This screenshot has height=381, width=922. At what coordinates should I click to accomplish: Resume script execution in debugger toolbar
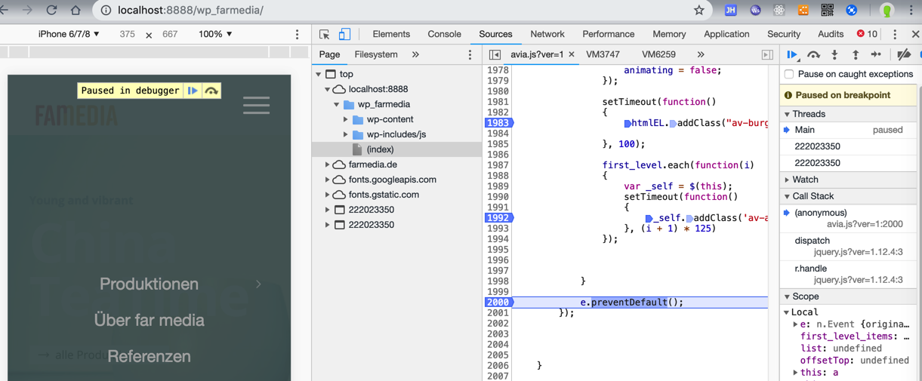(x=791, y=54)
